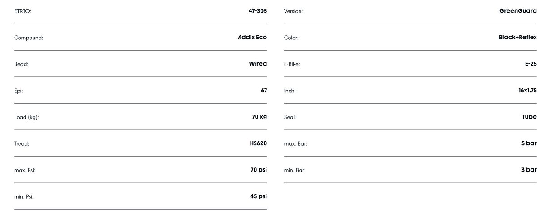This screenshot has width=551, height=215.
Task: Click the 3 bar minimum value
Action: (528, 170)
